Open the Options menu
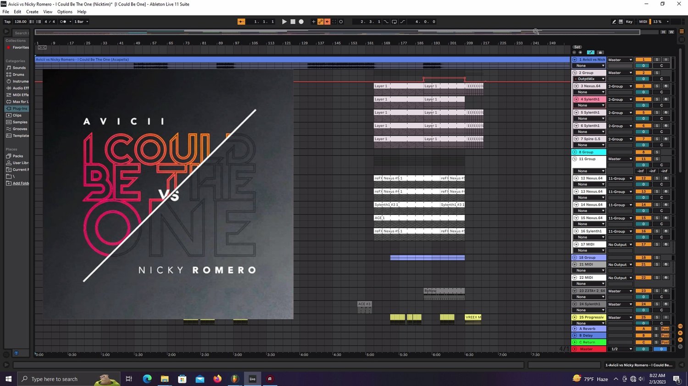This screenshot has width=688, height=386. coord(65,12)
